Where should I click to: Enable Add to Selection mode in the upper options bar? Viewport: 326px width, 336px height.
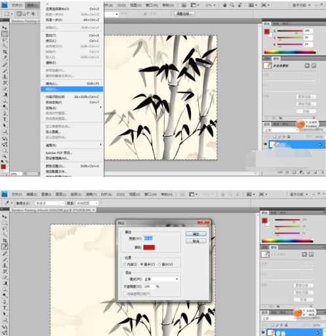(24, 14)
